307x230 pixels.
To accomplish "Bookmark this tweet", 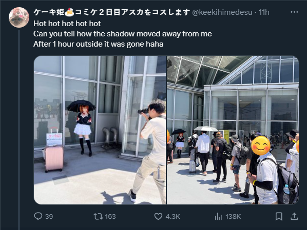I will tap(279, 216).
